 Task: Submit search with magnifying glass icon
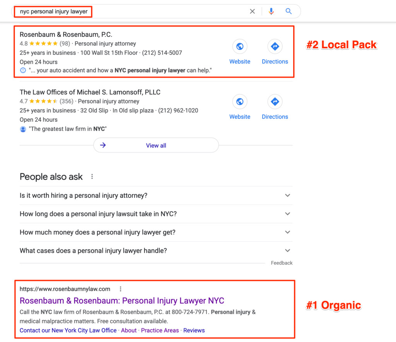coord(288,11)
